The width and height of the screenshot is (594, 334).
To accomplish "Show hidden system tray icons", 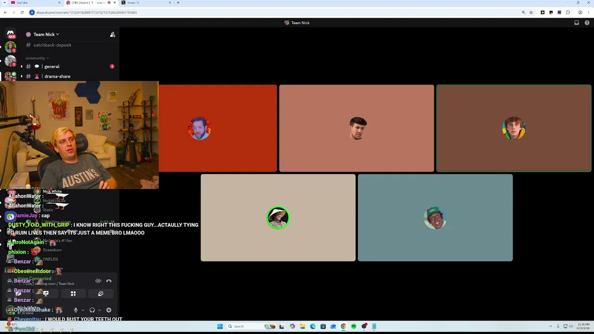I will click(x=551, y=327).
